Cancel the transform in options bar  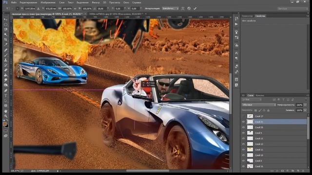click(189, 9)
